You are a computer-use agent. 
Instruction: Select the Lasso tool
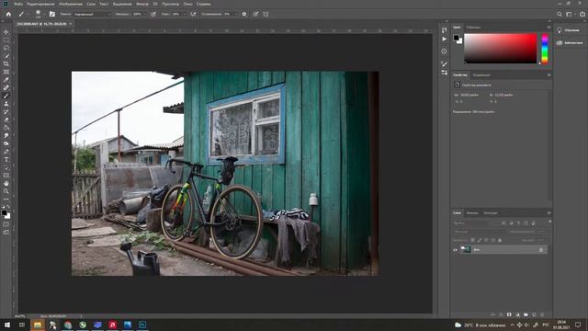pos(6,48)
